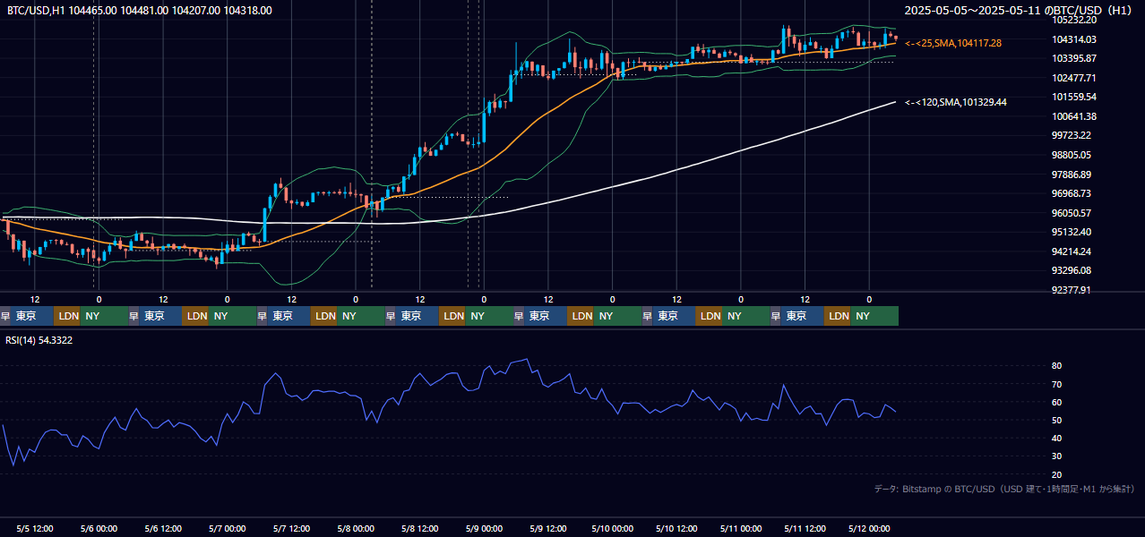Click price axis value 101559.54

[x=1074, y=97]
